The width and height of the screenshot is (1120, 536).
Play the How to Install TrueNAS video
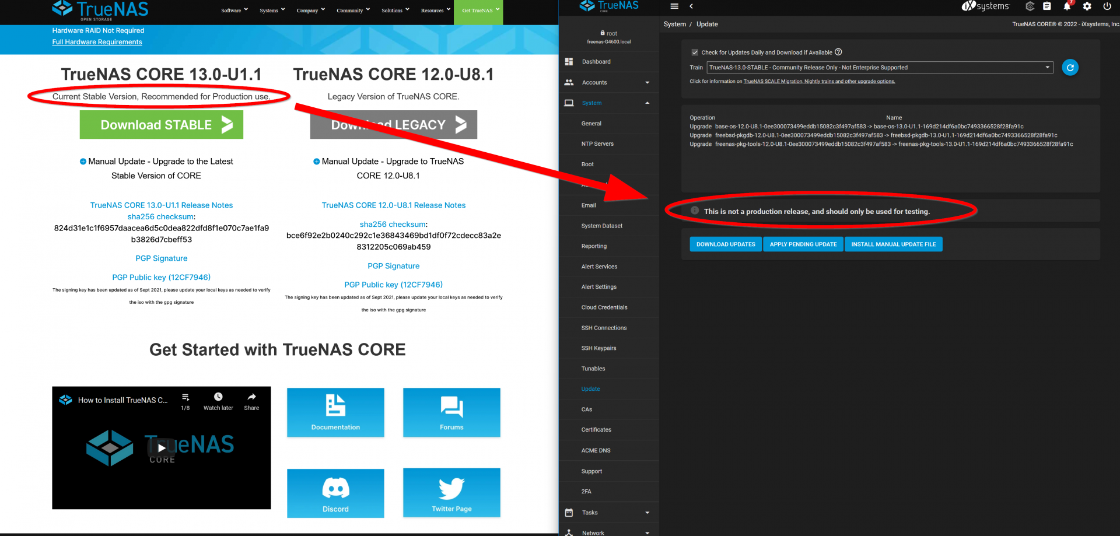[x=162, y=448]
